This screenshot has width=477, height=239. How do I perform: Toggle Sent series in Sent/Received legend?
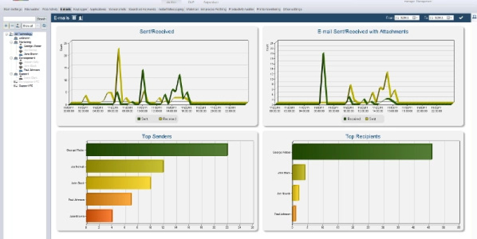pyautogui.click(x=143, y=119)
